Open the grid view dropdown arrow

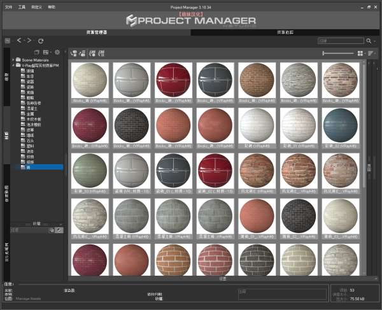(365, 53)
